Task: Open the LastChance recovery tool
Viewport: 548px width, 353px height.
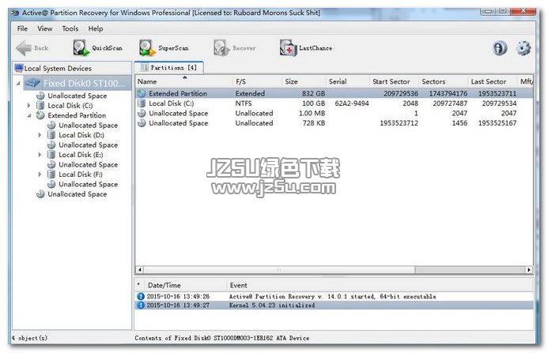Action: tap(306, 48)
